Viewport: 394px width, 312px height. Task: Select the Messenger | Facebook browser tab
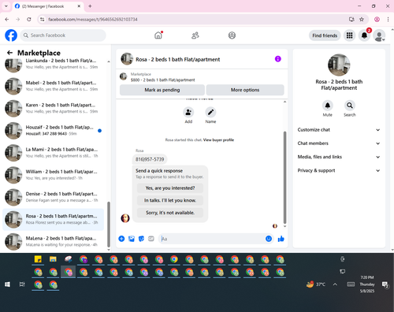[47, 6]
